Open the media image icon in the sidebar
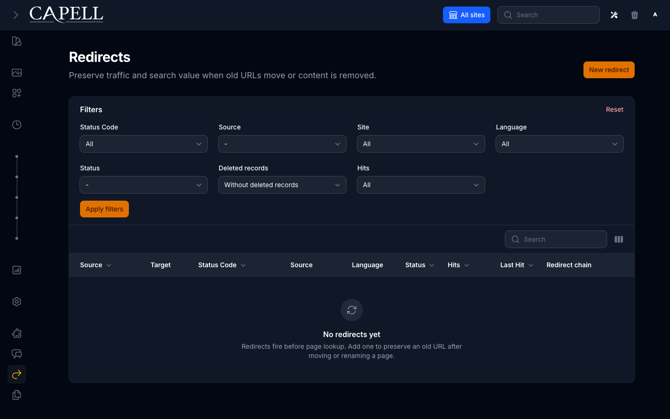 [17, 73]
